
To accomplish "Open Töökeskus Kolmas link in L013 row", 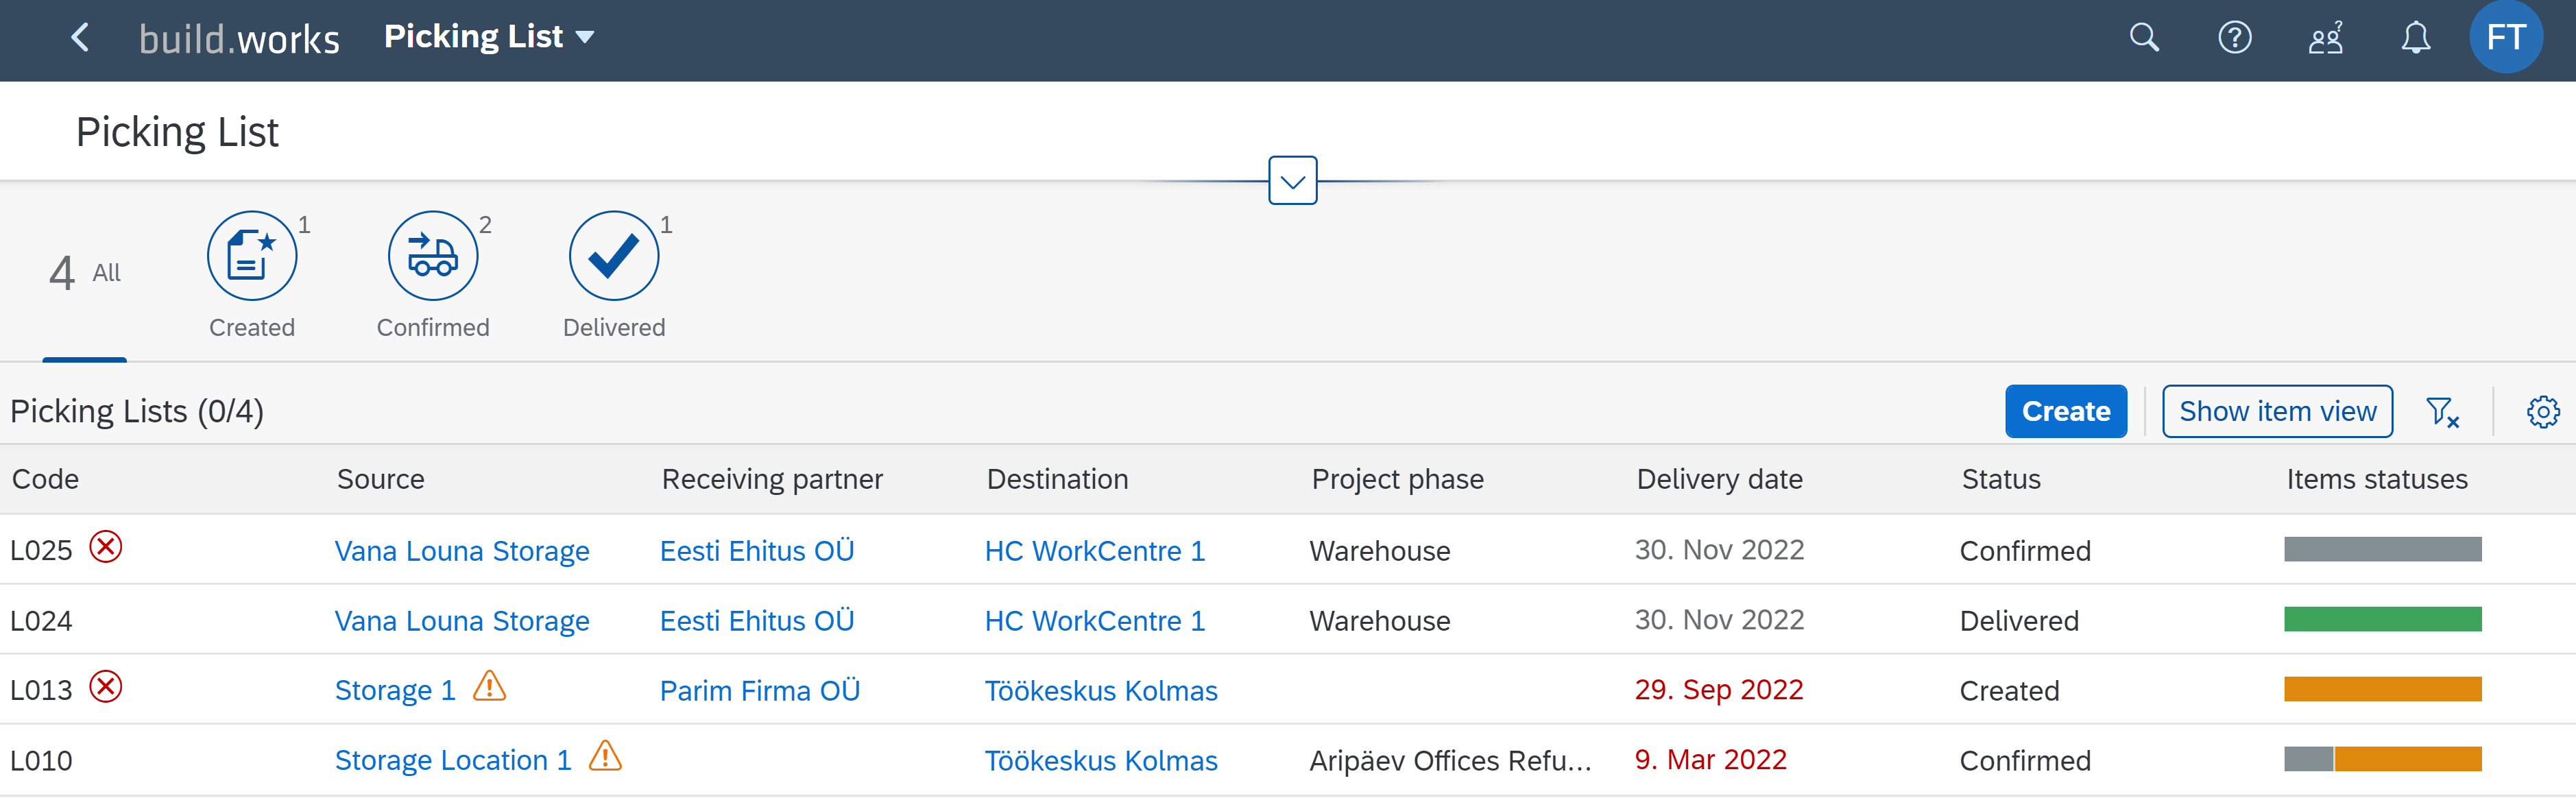I will (1101, 691).
